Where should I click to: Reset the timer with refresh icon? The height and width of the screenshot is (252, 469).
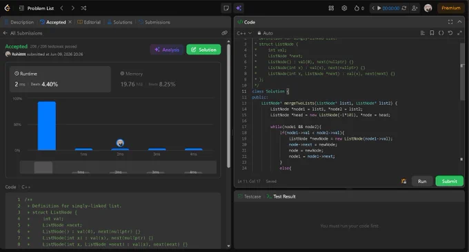pyautogui.click(x=403, y=8)
